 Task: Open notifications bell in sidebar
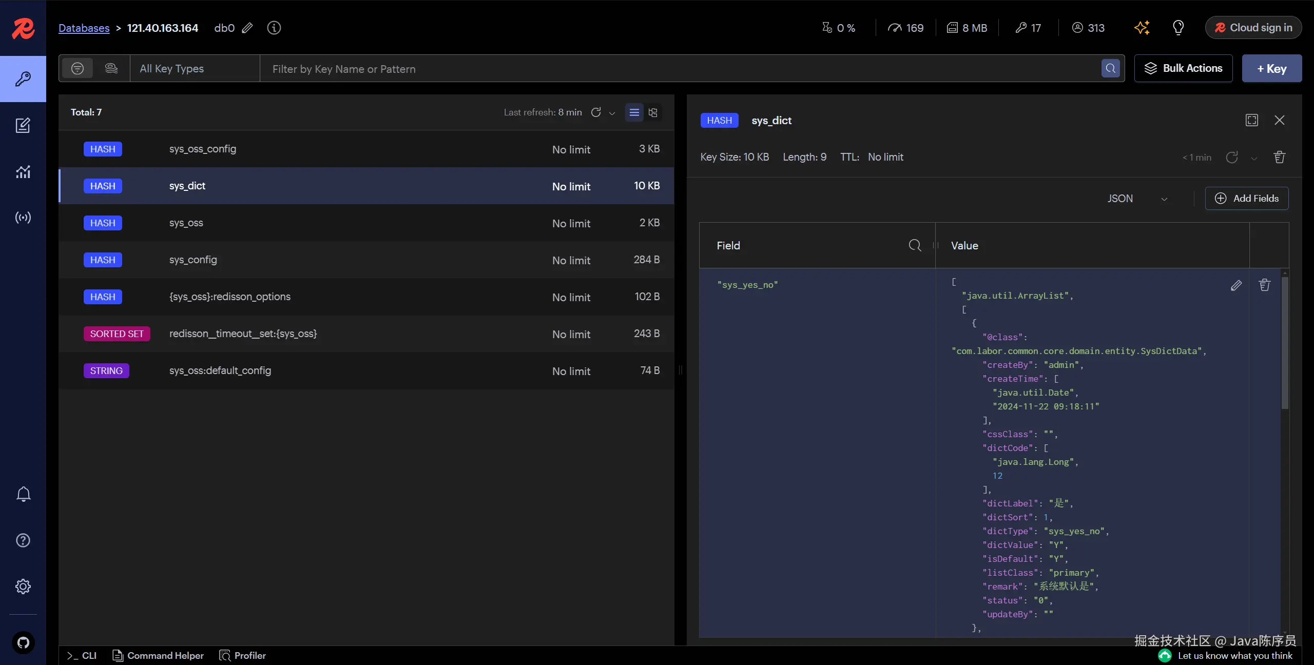[x=23, y=494]
